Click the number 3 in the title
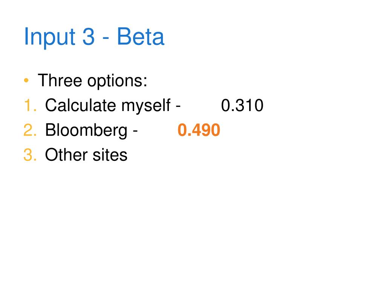Image resolution: width=386 pixels, height=290 pixels. tap(88, 37)
